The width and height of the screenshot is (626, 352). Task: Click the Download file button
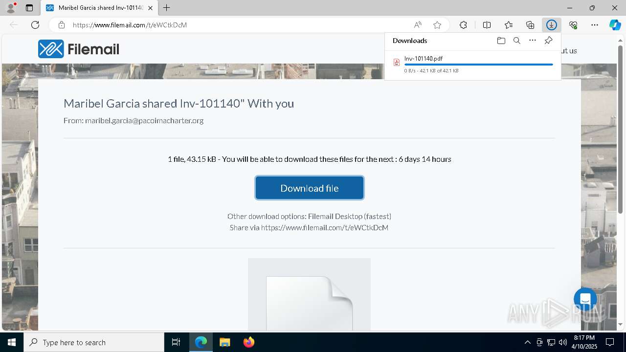click(x=309, y=188)
